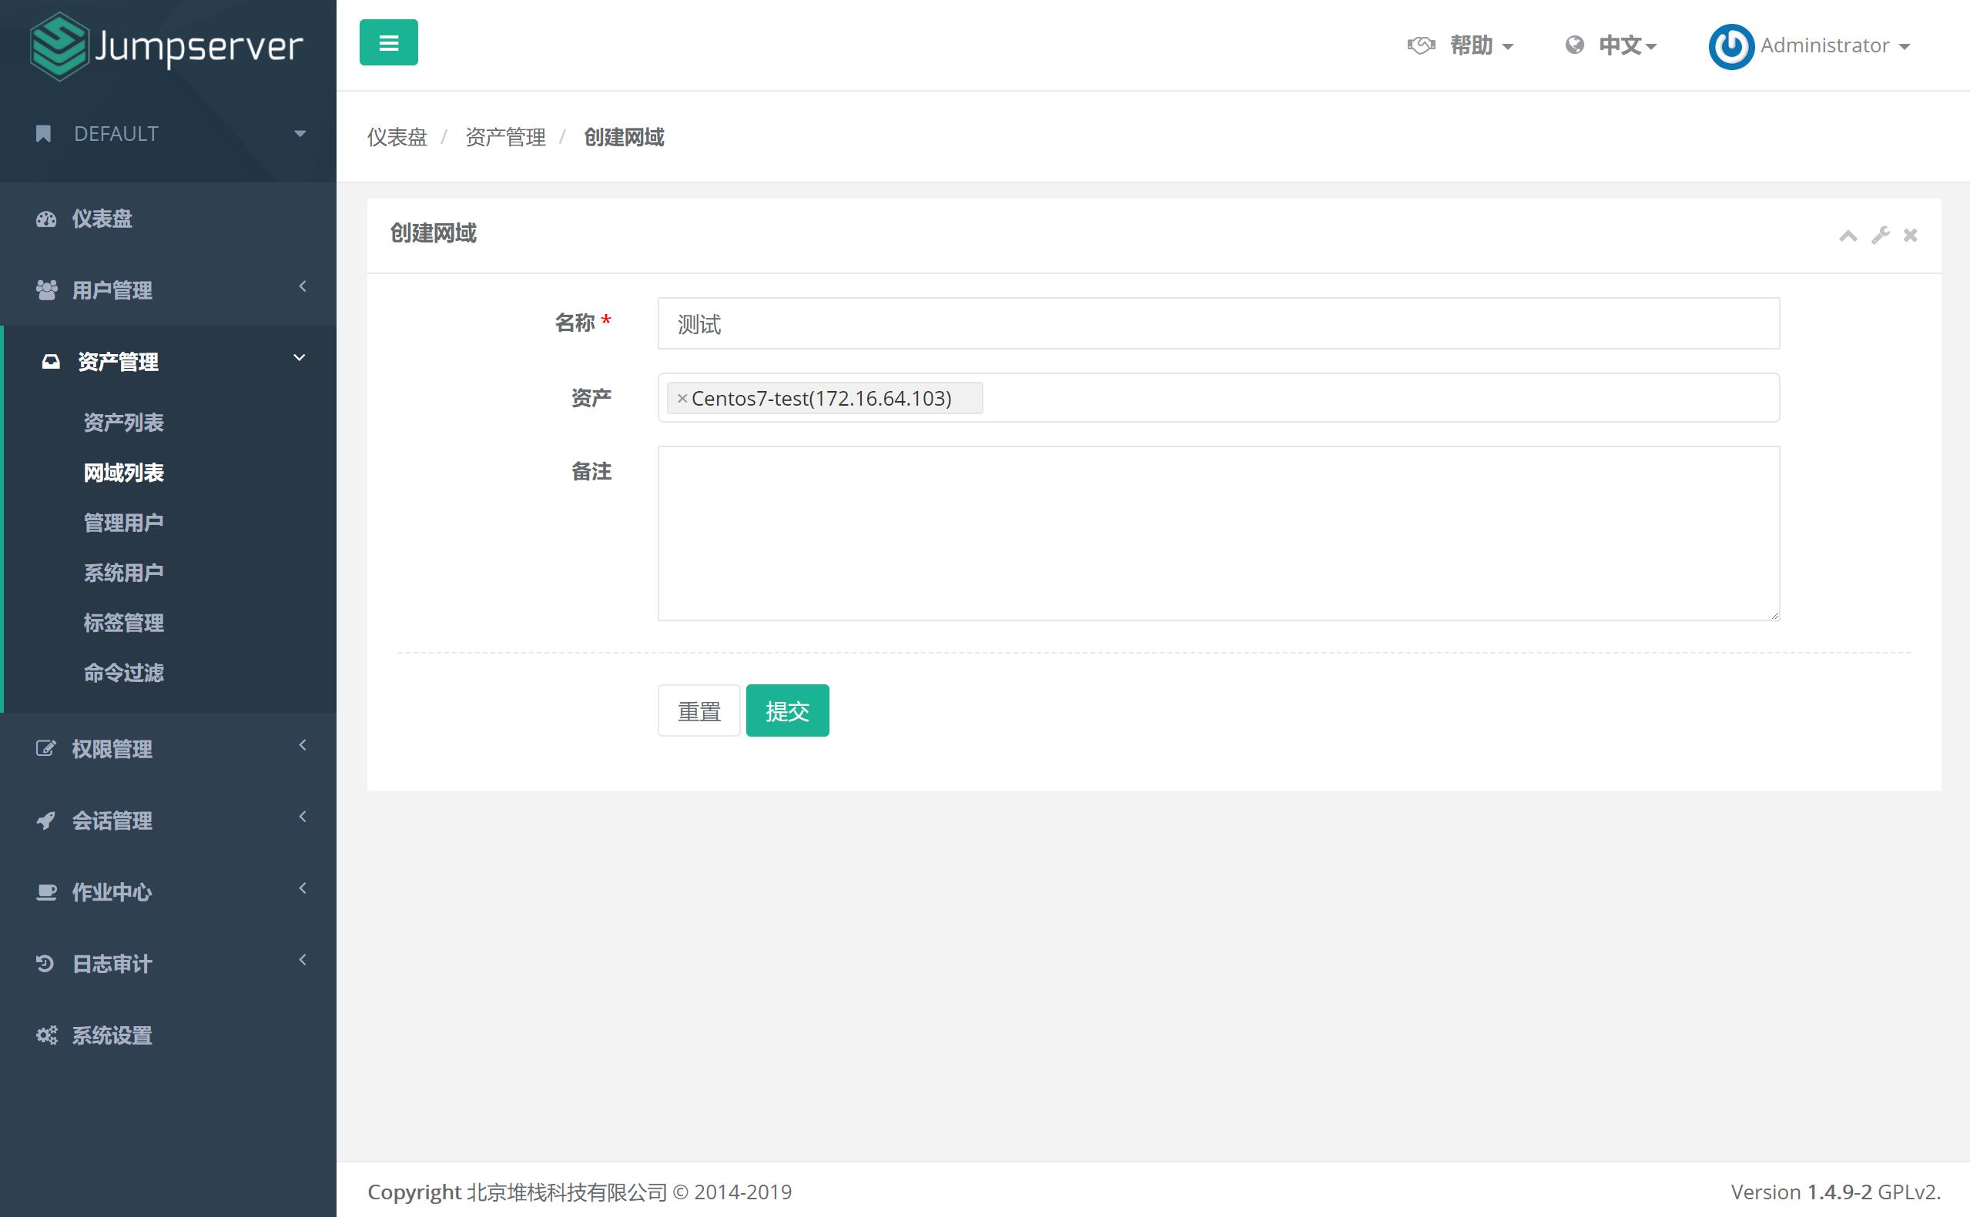
Task: Go to 仪表盘 breadcrumb link
Action: click(x=397, y=137)
